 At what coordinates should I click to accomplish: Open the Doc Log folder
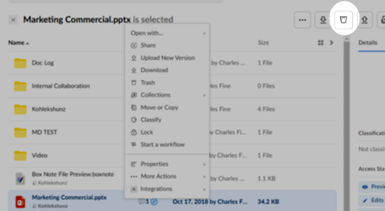[x=43, y=63]
